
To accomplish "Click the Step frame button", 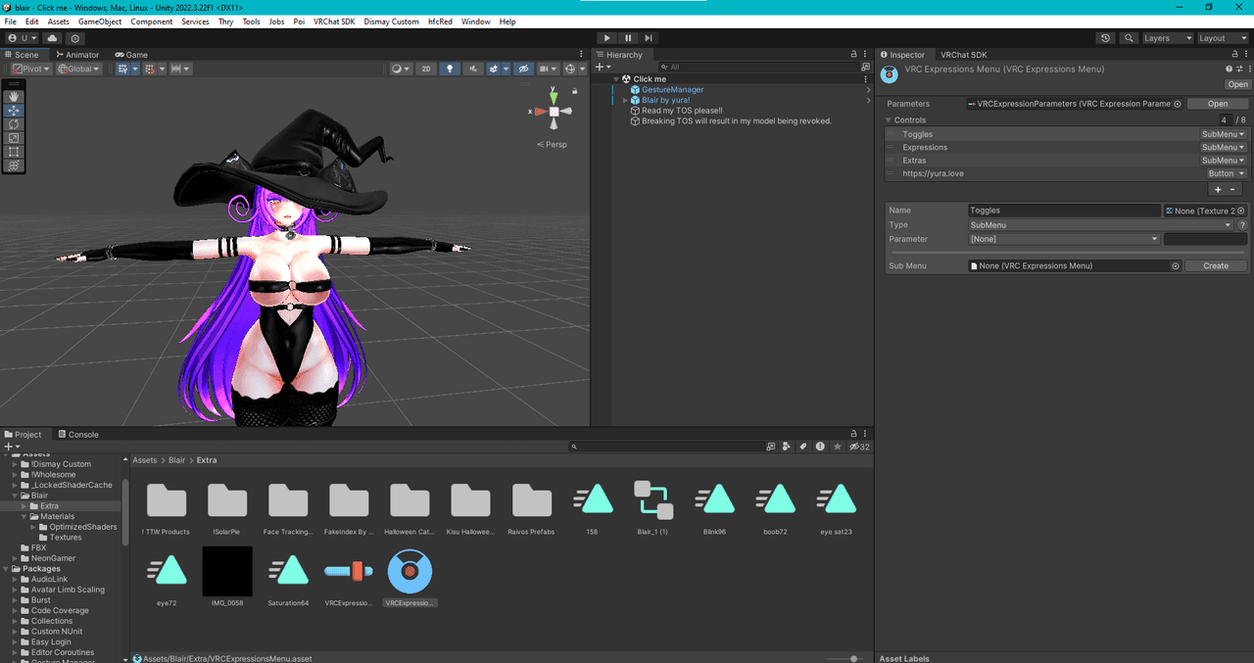I will tap(649, 38).
